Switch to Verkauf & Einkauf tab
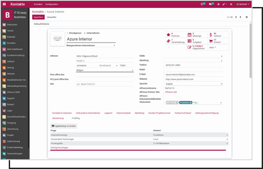This screenshot has height=169, width=263. coord(183,113)
